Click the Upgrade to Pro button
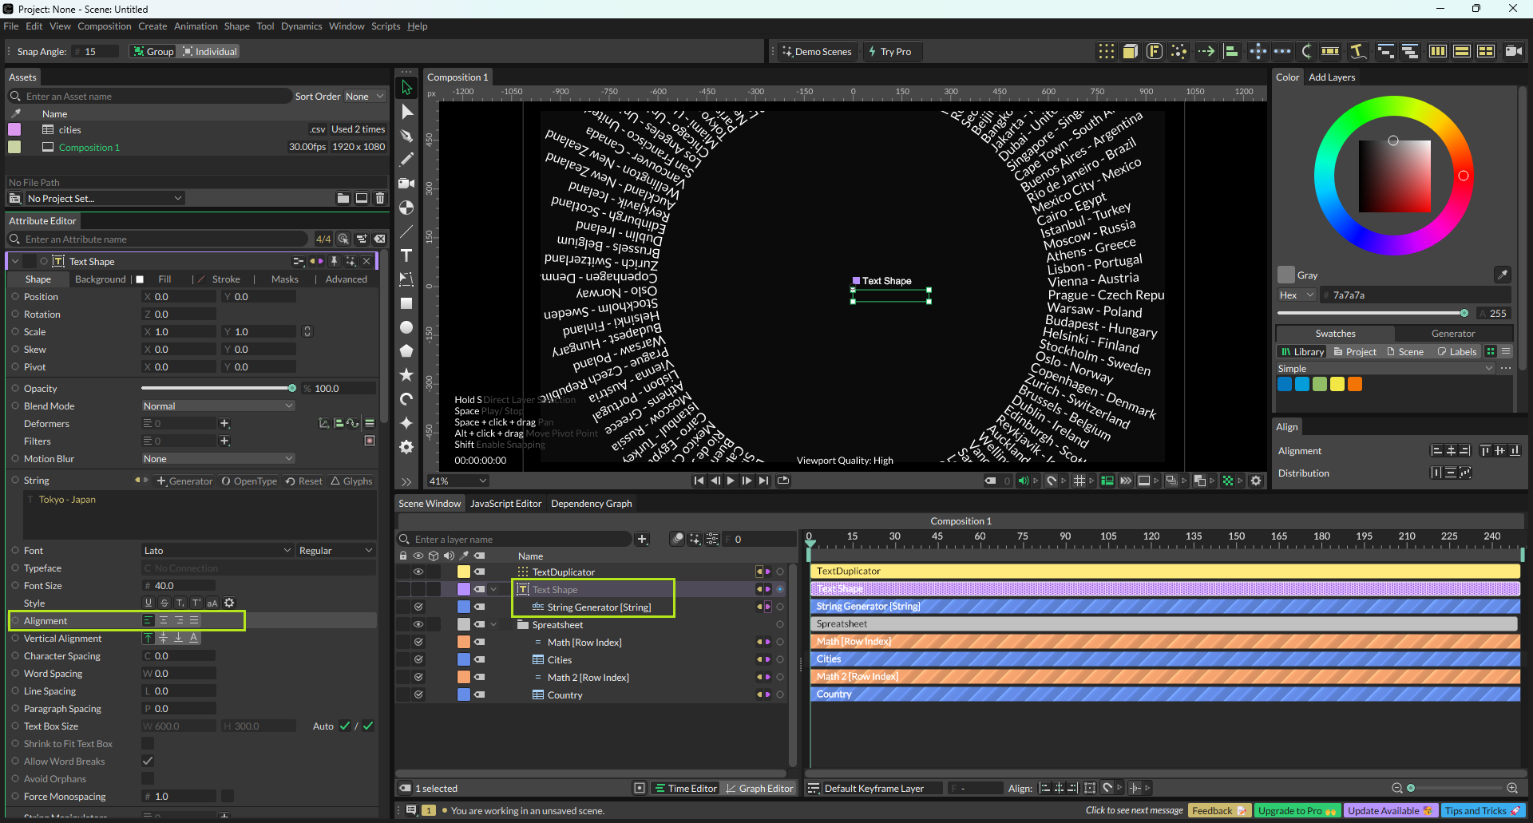The image size is (1533, 823). click(1296, 811)
